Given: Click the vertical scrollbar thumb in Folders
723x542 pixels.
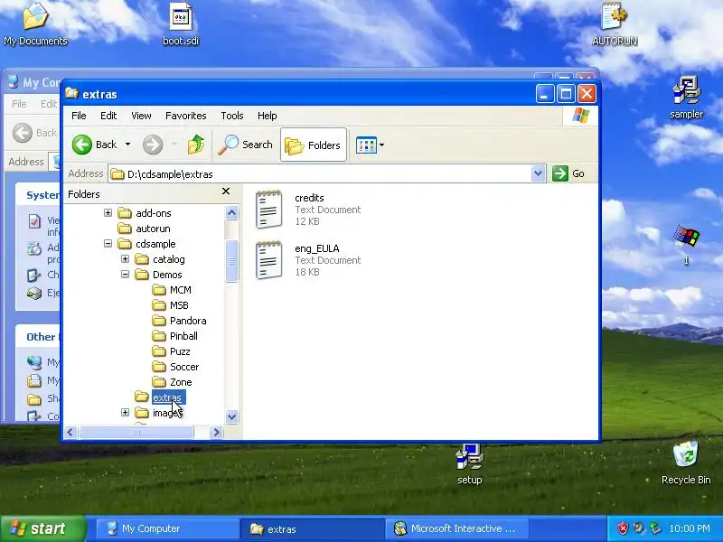Looking at the screenshot, I should tap(231, 261).
